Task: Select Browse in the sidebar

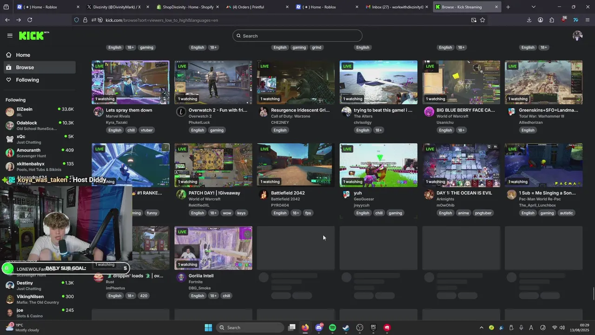Action: pos(40,67)
